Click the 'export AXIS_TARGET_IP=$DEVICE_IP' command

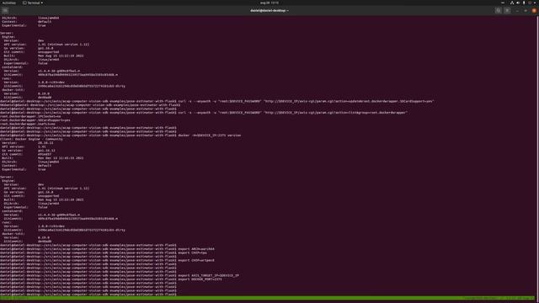tap(208, 275)
